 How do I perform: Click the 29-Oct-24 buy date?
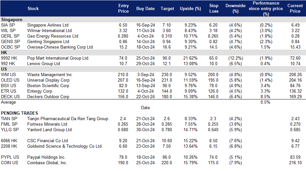145,64
